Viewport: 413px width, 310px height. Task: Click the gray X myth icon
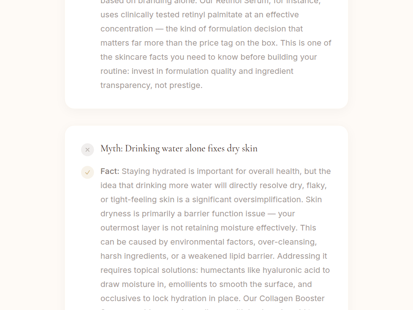pos(88,150)
